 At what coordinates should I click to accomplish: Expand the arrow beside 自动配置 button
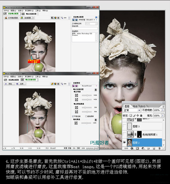click(33, 18)
